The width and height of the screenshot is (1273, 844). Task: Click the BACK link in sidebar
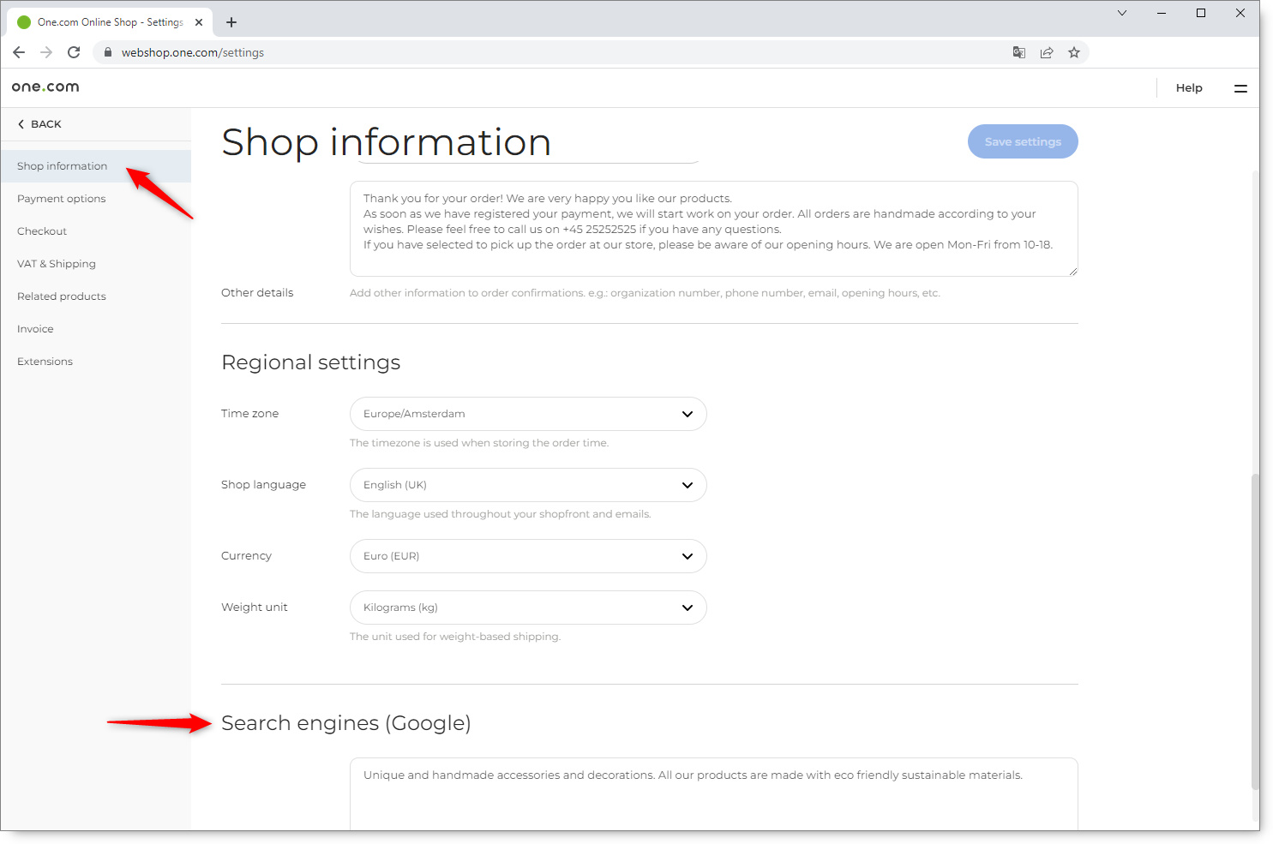(x=39, y=124)
